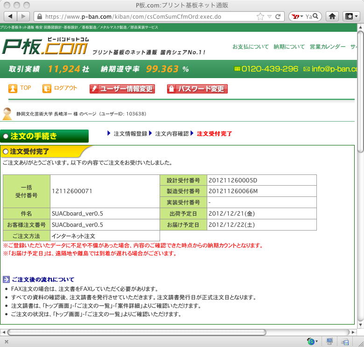Screen dimensions: 364x347
Task: Click horizontal scrollbar right arrow
Action: 353,333
